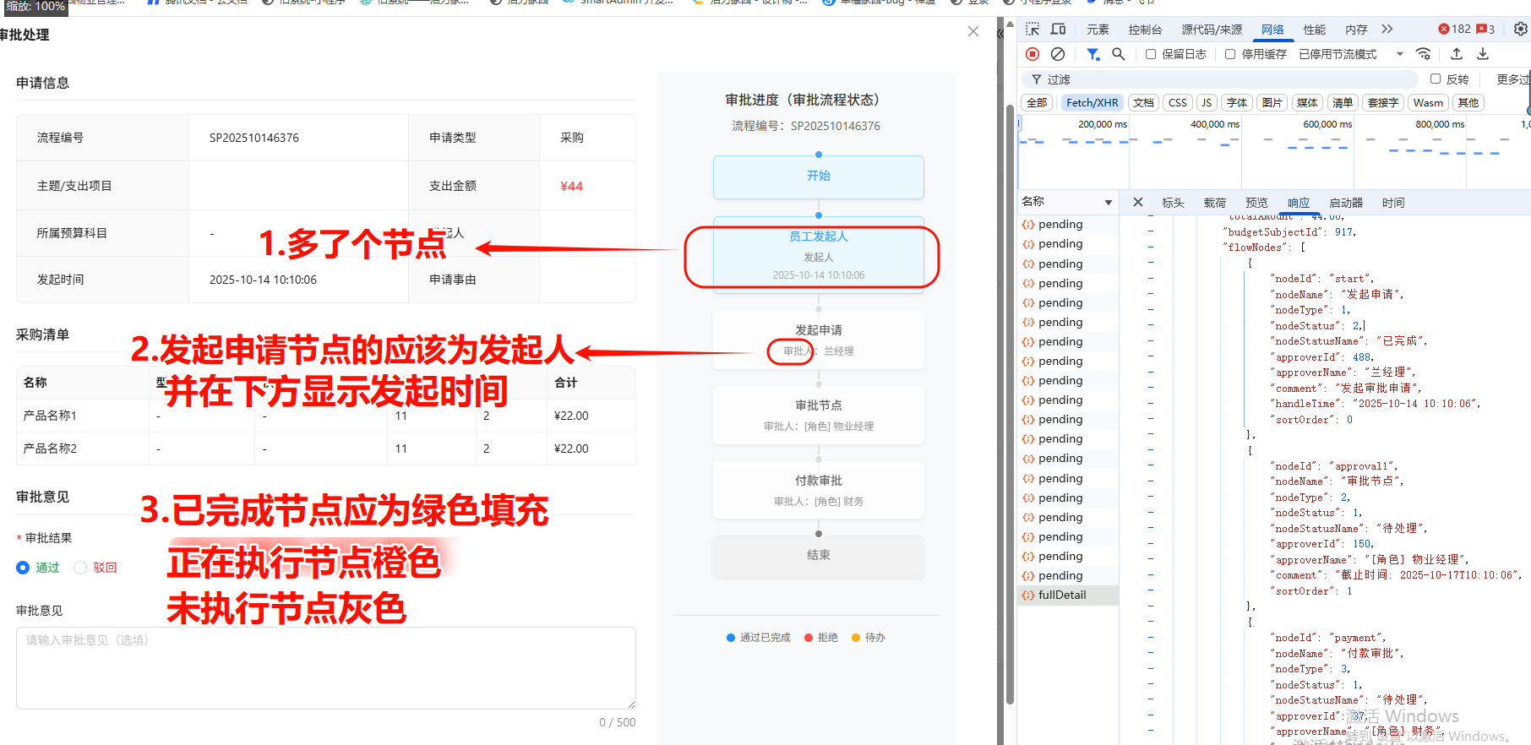Viewport: 1531px width, 745px height.
Task: Click the 结束 flow node
Action: 818,556
